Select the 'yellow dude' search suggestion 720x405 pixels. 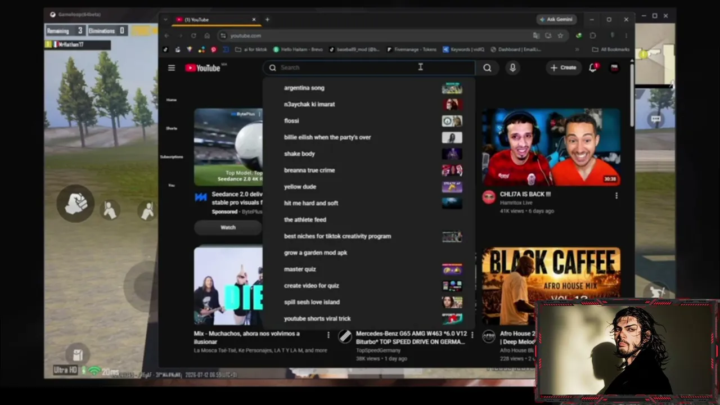[369, 187]
